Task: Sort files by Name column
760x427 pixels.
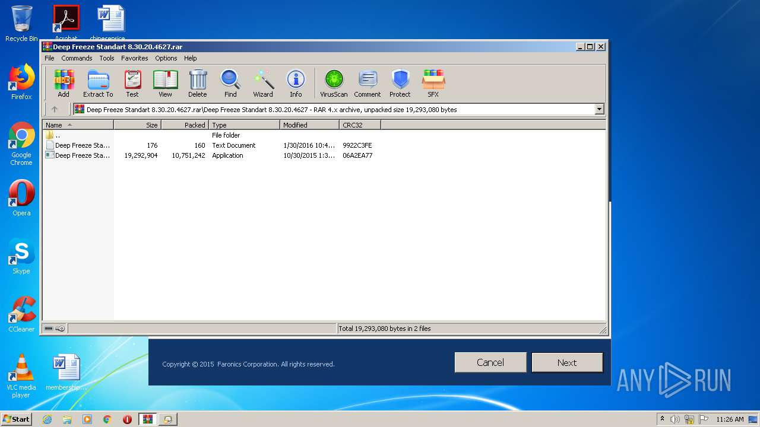Action: coord(78,125)
